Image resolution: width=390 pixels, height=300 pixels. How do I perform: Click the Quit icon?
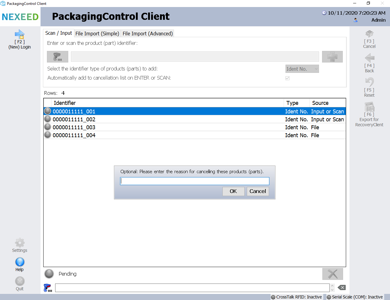point(20,281)
